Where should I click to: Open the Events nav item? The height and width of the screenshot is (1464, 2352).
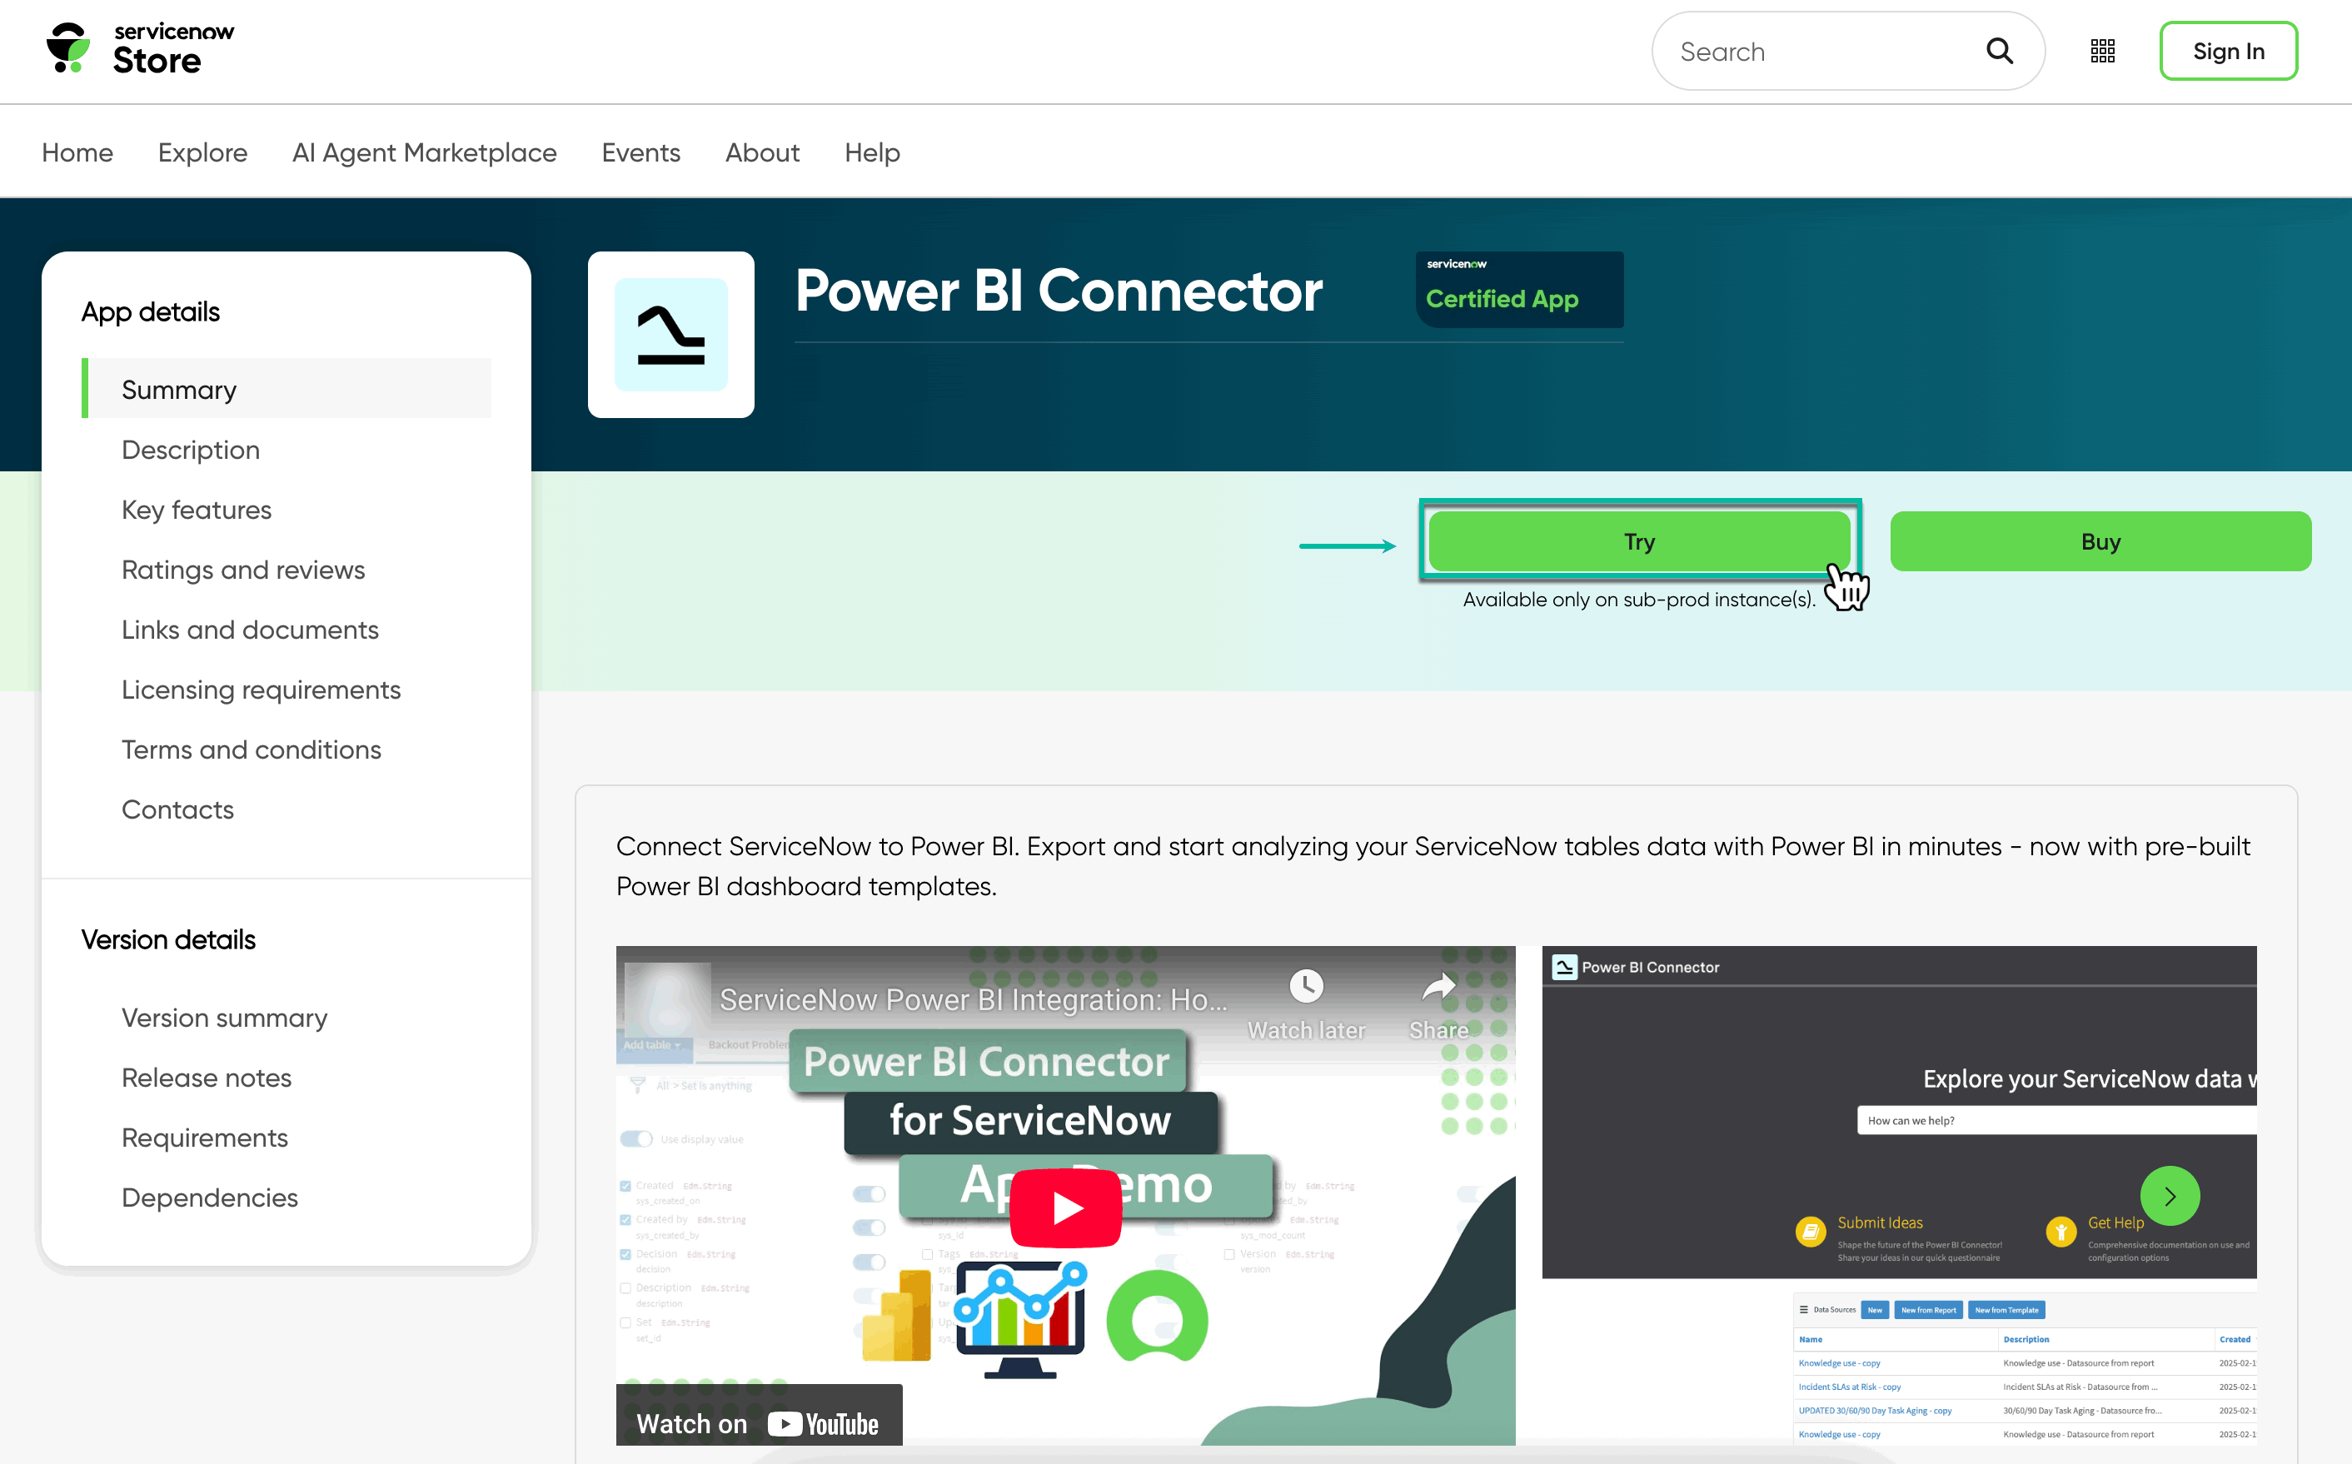click(x=640, y=153)
